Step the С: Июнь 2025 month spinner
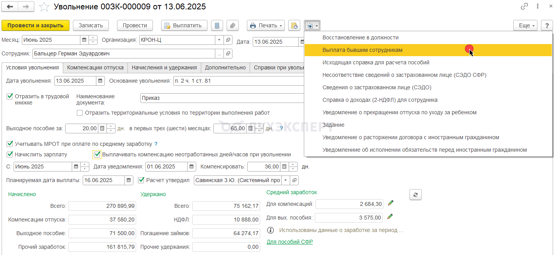This screenshot has width=555, height=255. click(x=85, y=166)
